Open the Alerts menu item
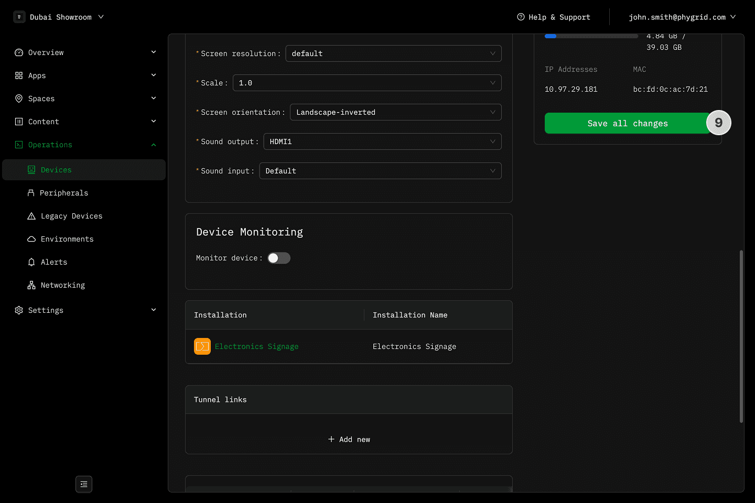 84,262
